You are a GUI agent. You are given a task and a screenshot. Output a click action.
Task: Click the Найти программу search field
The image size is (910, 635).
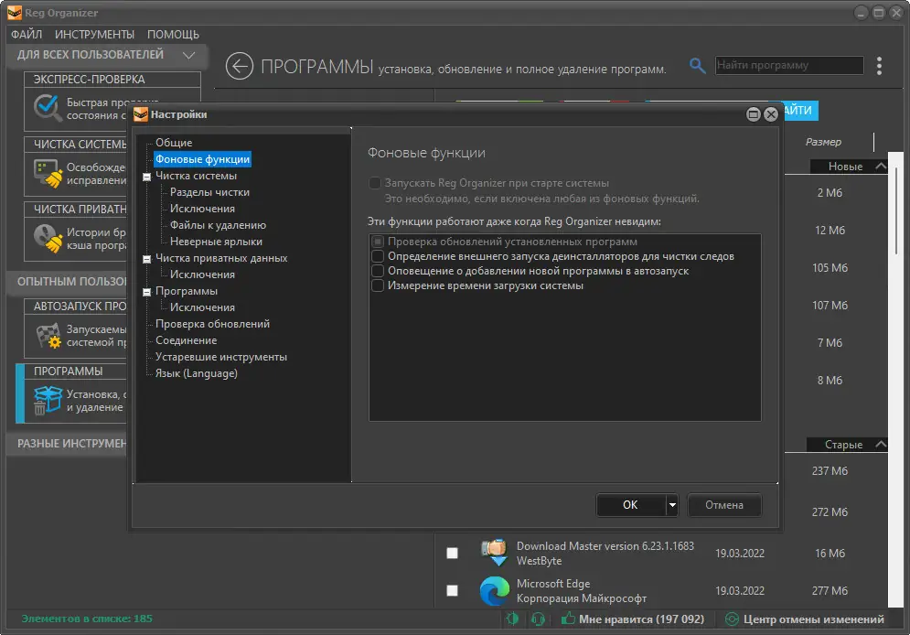point(788,65)
